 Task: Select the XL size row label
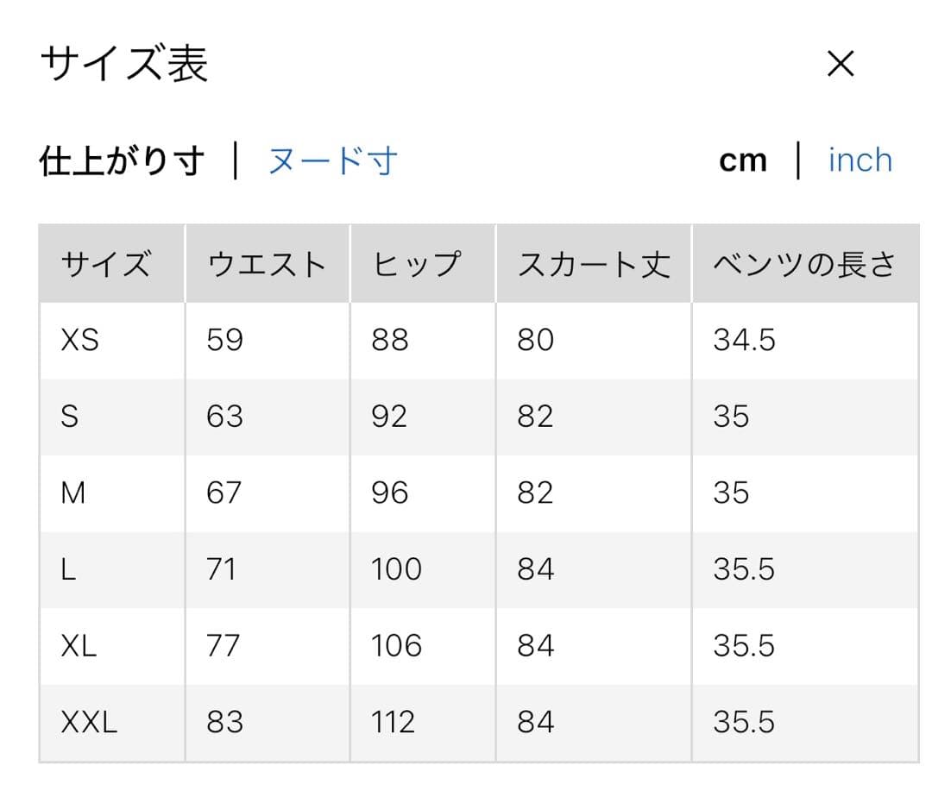click(x=79, y=646)
